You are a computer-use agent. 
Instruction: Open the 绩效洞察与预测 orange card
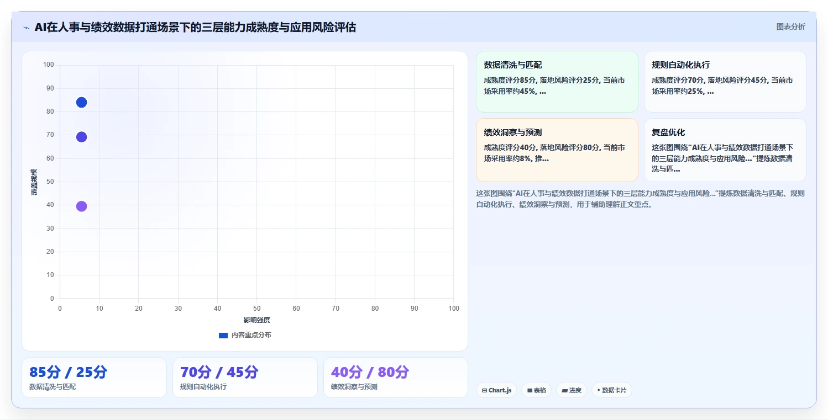coord(557,150)
